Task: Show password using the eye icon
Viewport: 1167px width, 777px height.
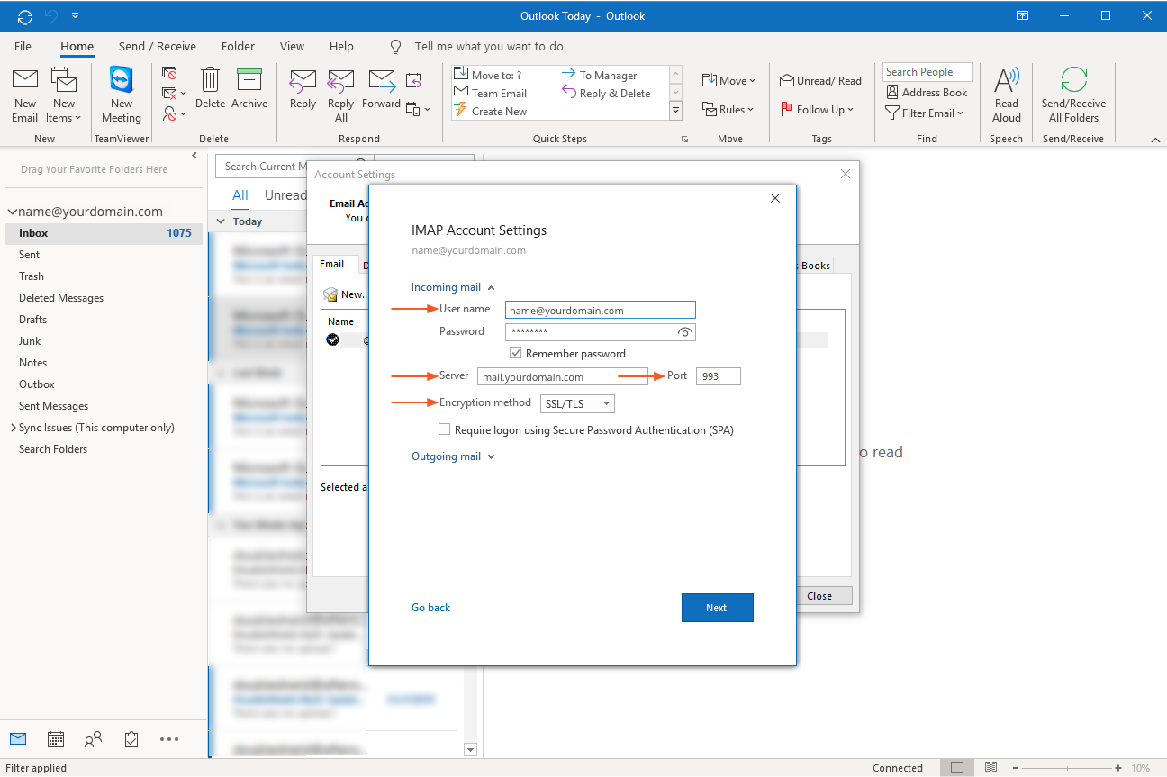Action: [685, 332]
